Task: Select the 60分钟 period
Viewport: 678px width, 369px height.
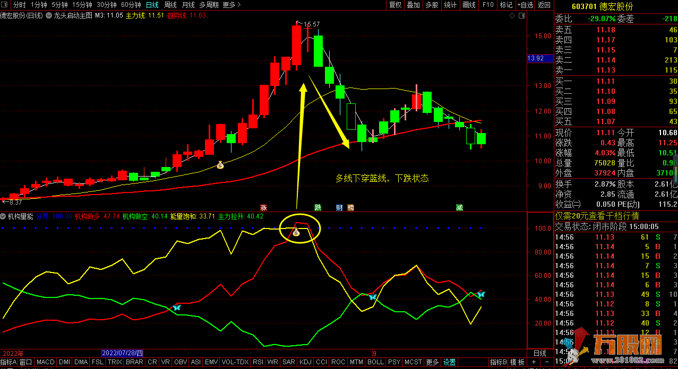Action: (131, 5)
